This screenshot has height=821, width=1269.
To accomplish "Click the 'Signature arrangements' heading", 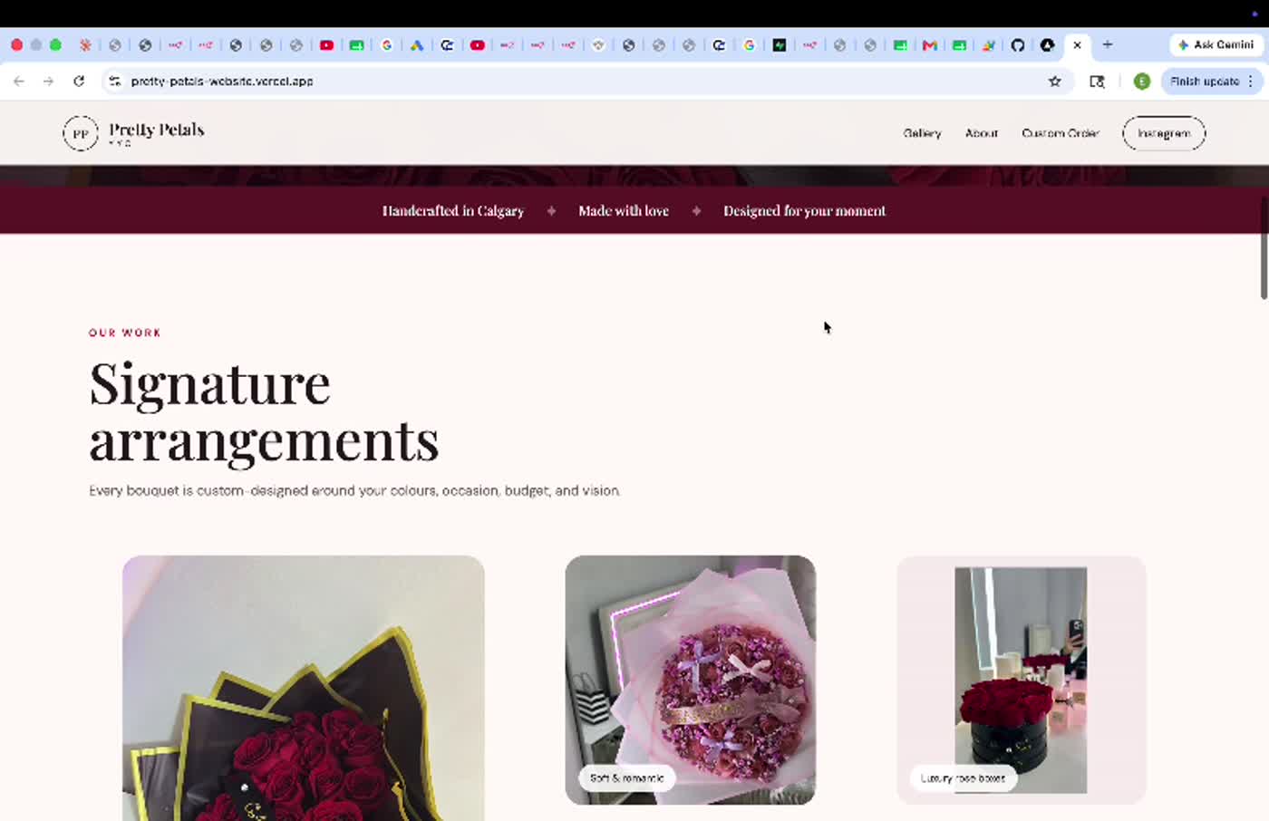I will [x=264, y=411].
